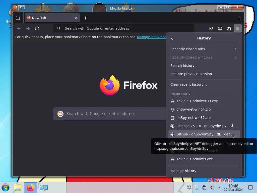The image size is (257, 193).
Task: Go back one page
Action: [x=19, y=29]
